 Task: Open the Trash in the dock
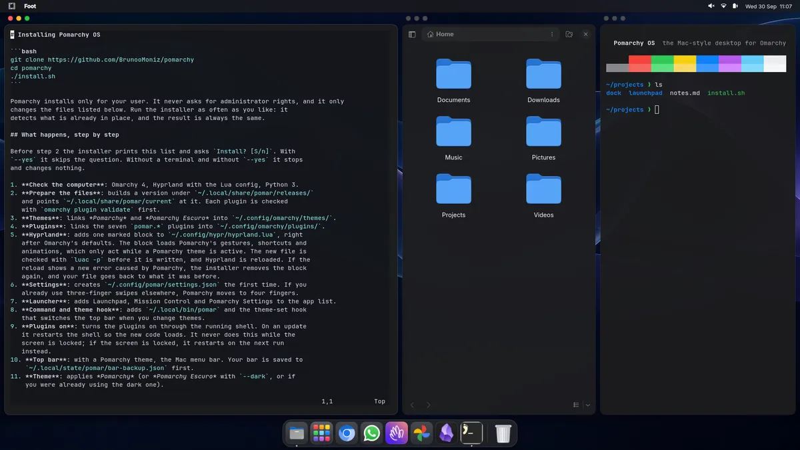click(x=503, y=433)
